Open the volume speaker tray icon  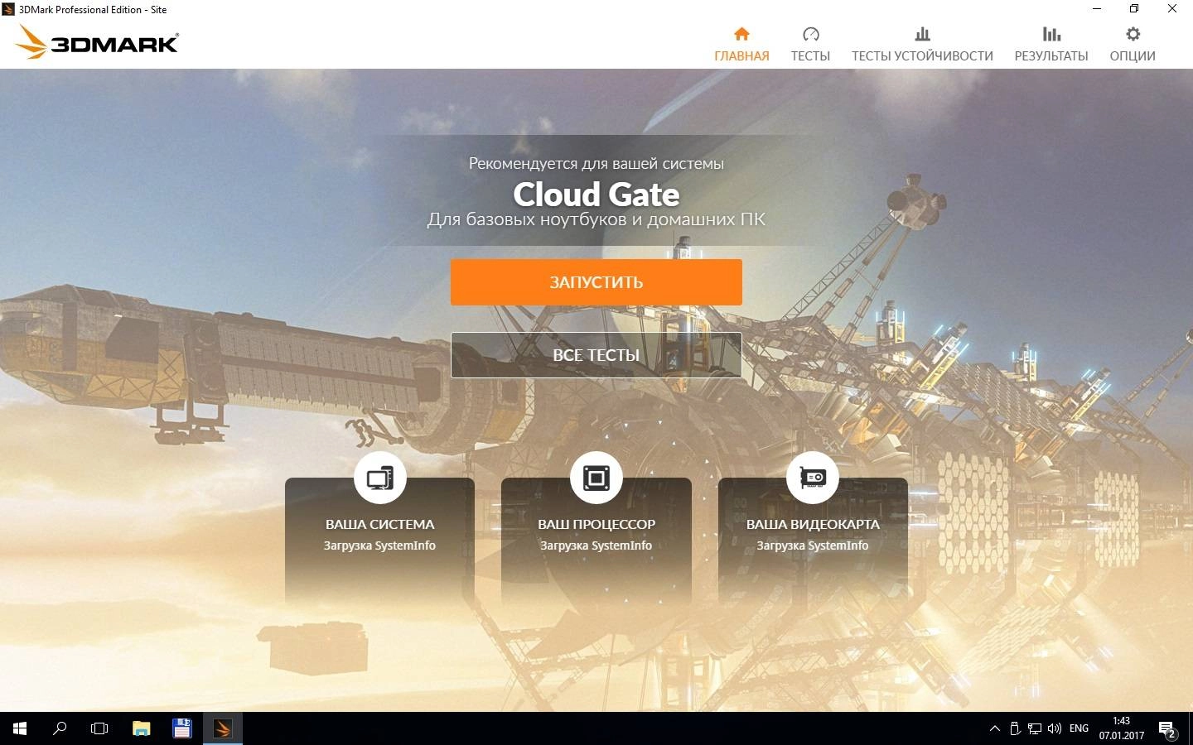tap(1055, 728)
